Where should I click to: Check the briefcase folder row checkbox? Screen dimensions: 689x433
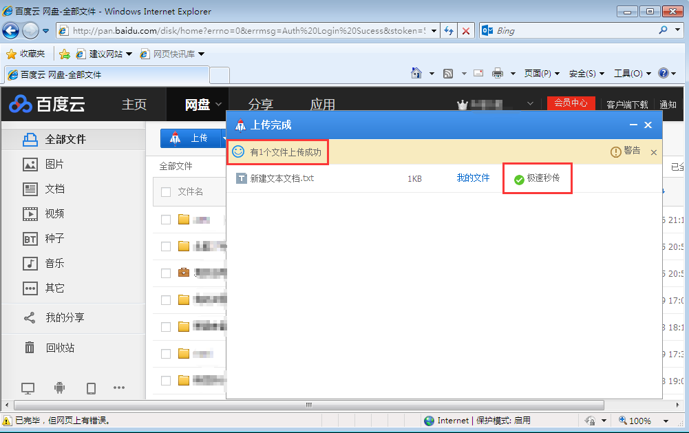pyautogui.click(x=166, y=273)
